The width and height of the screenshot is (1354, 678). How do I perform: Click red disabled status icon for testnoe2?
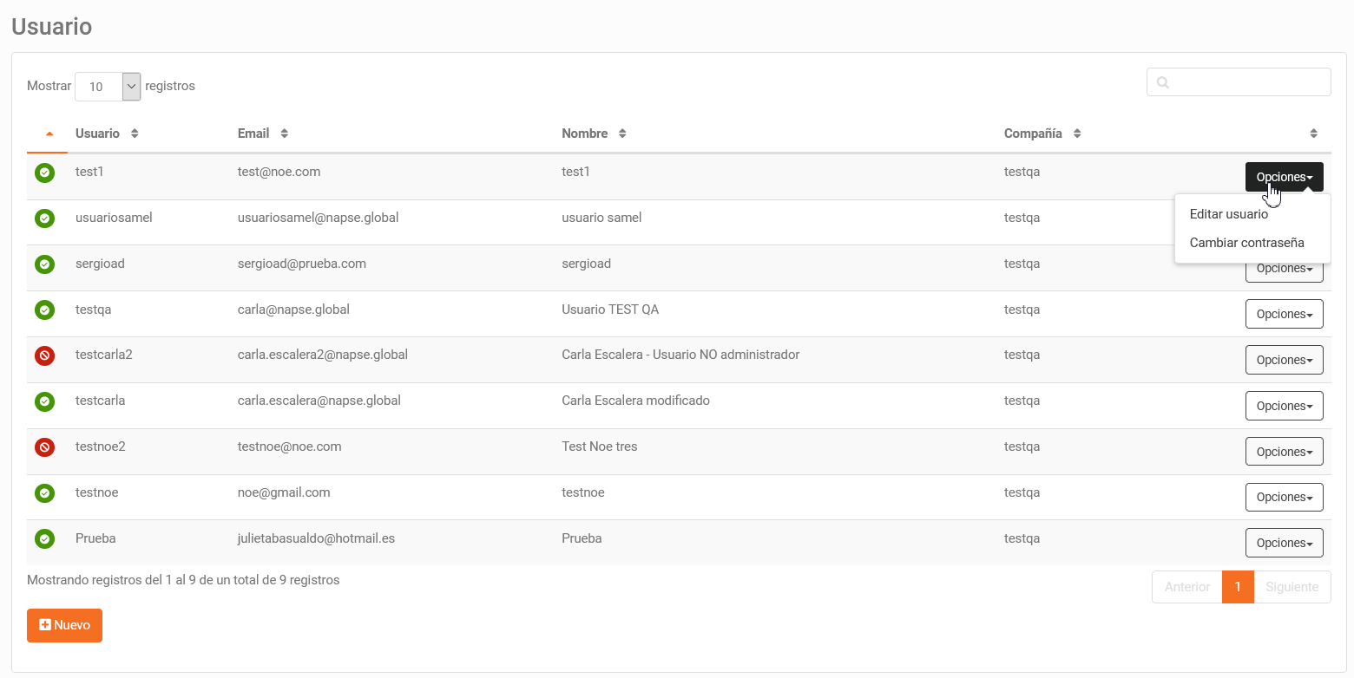tap(44, 447)
